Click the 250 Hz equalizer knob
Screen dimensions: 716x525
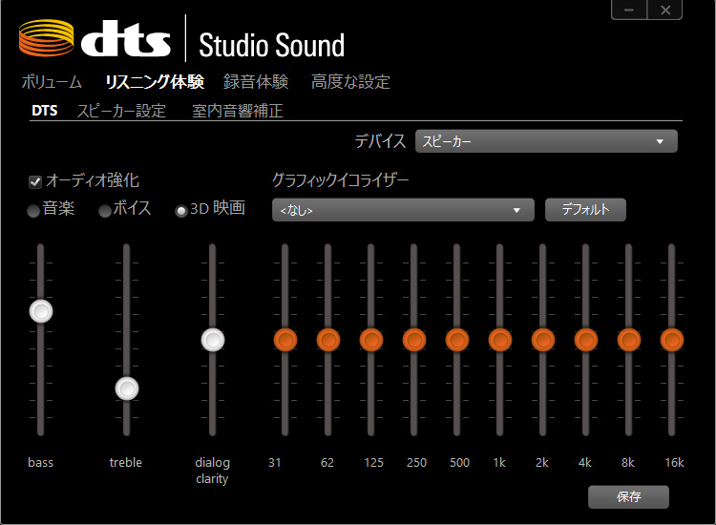pos(414,340)
